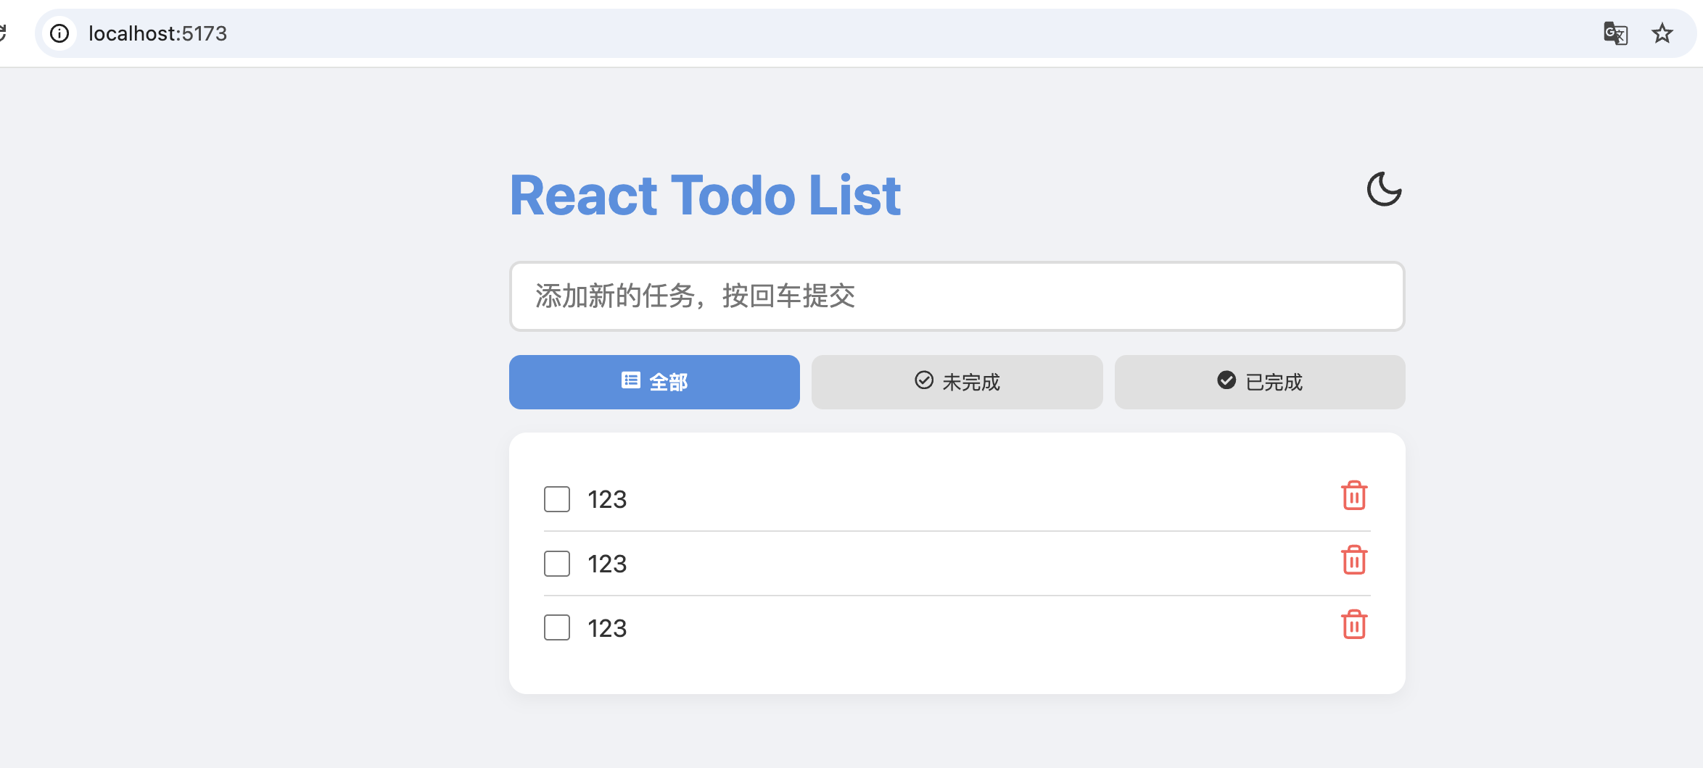Check the first task's checkbox
Screen dimensions: 1703x768
(557, 499)
